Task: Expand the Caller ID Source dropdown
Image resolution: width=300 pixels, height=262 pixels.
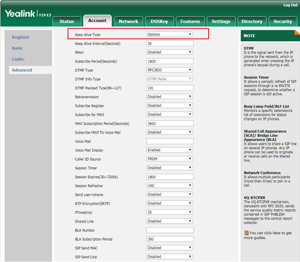Action: pos(169,159)
